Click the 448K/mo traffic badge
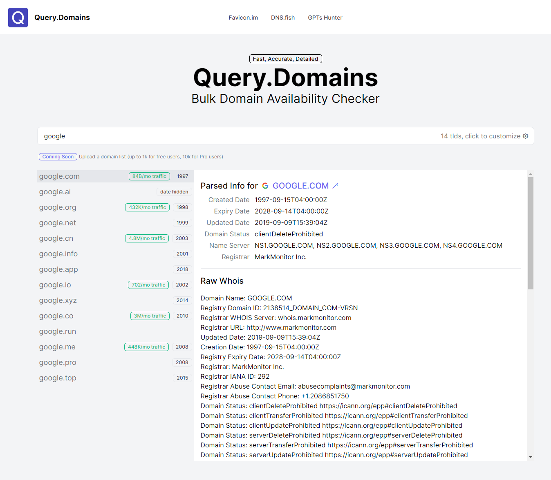Image resolution: width=551 pixels, height=480 pixels. click(x=146, y=347)
